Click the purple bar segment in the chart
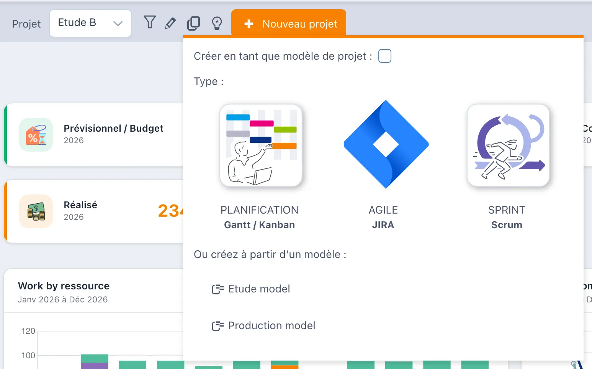 pos(95,366)
